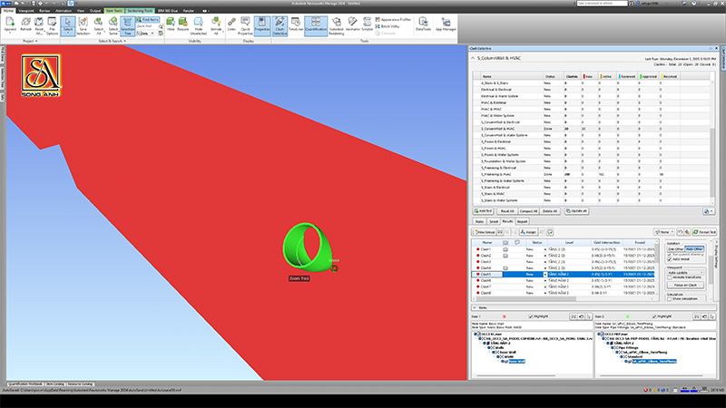Image resolution: width=726 pixels, height=408 pixels.
Task: Collapse the S_ColumnWall & HVAC test header
Action: [x=474, y=60]
